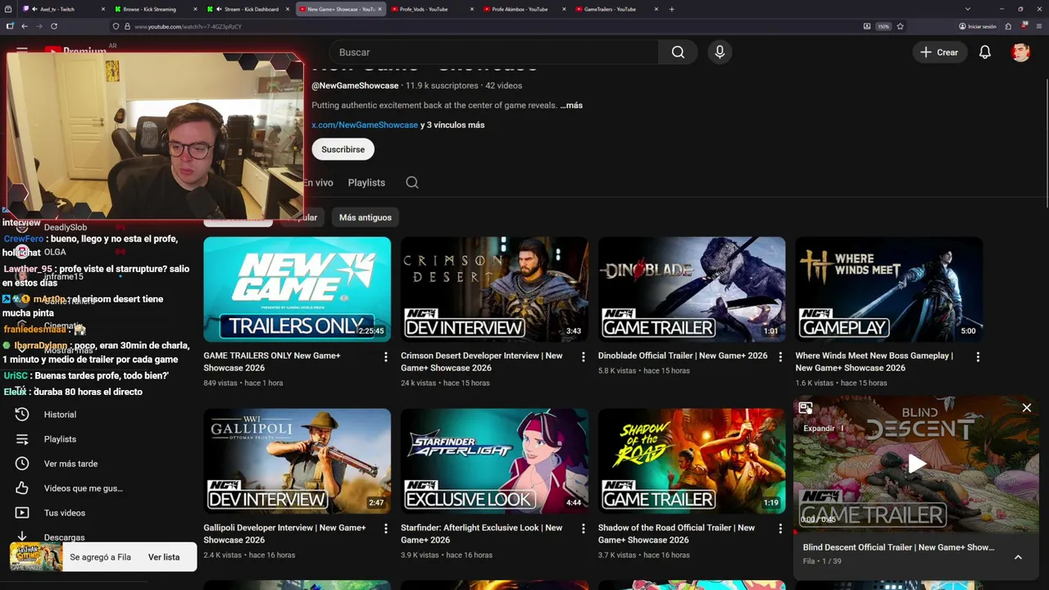Switch to 'GameTrailers - YouTube' tab
Viewport: 1049px width, 590px height.
616,9
